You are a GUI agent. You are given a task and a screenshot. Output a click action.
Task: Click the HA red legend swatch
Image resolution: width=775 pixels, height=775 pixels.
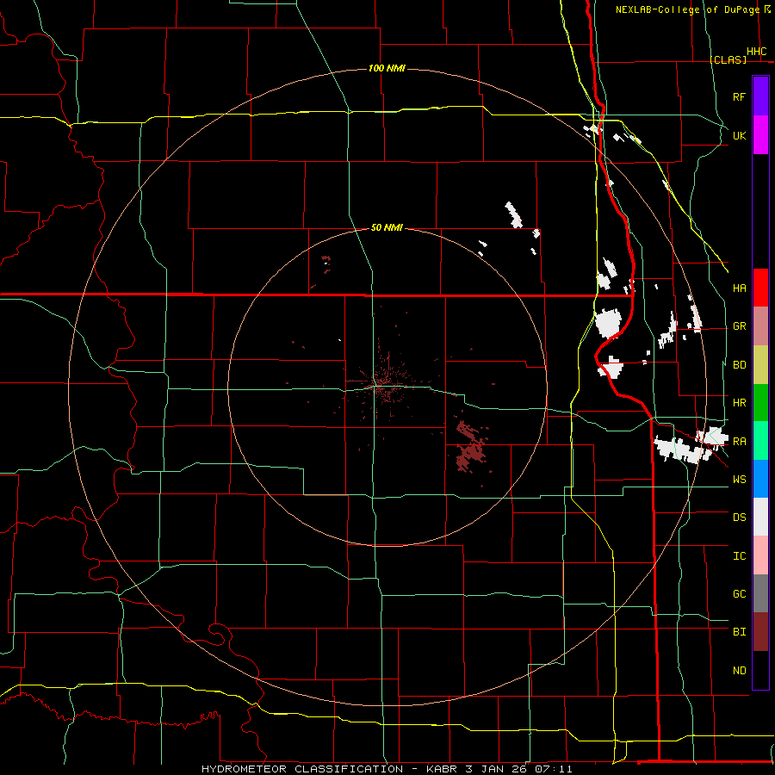coord(760,288)
